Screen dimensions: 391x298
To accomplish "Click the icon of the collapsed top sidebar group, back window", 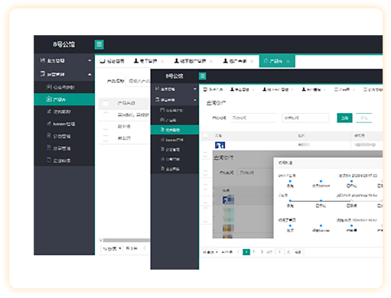I will point(42,60).
